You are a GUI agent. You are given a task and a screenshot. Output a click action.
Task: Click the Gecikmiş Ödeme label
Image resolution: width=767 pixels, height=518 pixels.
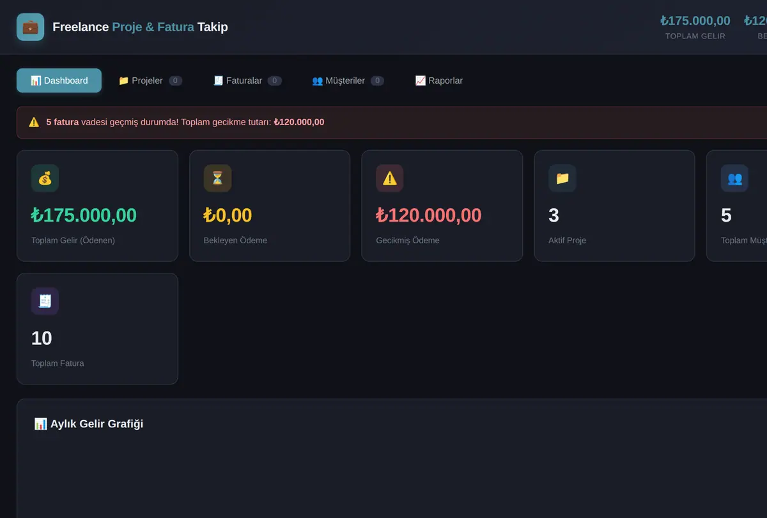[408, 240]
